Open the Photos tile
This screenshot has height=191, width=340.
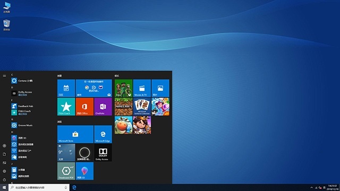click(x=160, y=88)
